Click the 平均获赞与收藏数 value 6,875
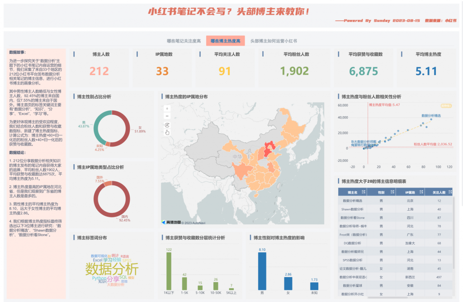Image resolution: width=463 pixels, height=302 pixels. [x=364, y=71]
